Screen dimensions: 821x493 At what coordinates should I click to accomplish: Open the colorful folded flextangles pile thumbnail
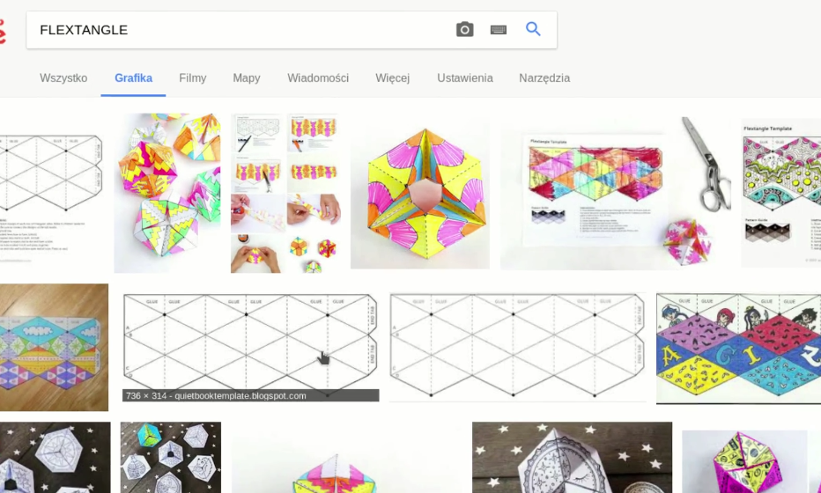167,193
